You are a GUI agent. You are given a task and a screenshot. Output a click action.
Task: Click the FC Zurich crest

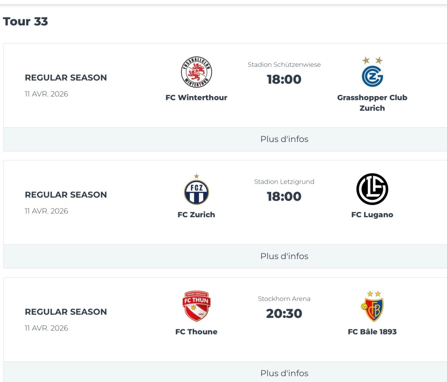[x=196, y=190]
